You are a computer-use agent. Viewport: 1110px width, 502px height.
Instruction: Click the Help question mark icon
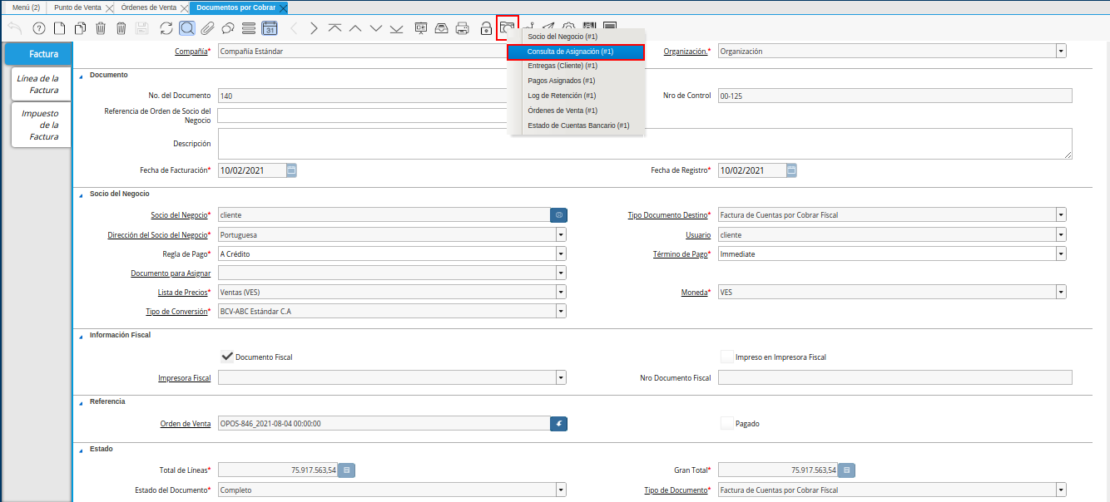tap(38, 28)
